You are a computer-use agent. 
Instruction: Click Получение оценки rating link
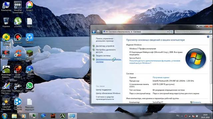tap(161, 77)
